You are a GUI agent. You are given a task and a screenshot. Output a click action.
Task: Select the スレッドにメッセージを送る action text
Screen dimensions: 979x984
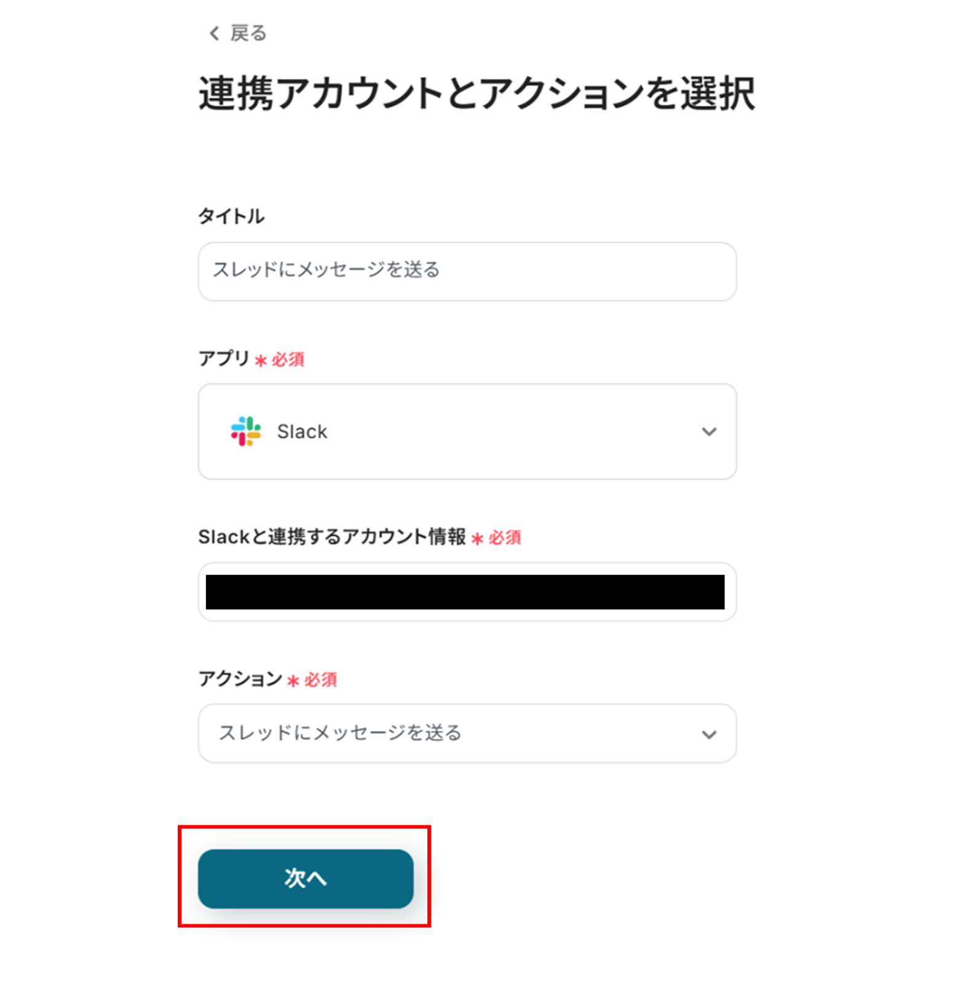(x=340, y=733)
